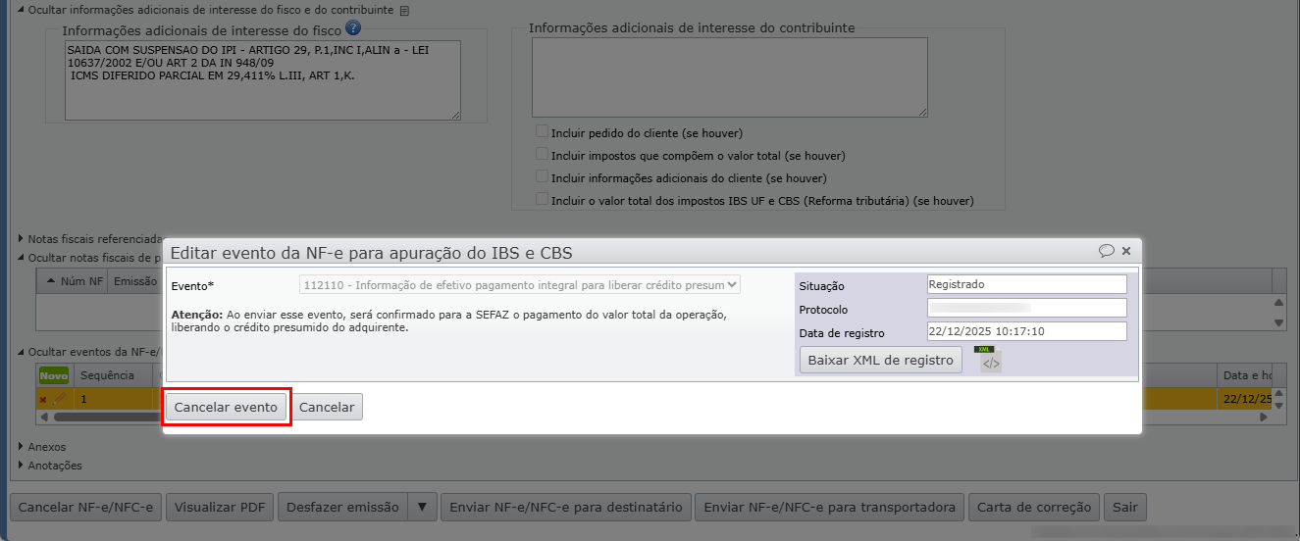Open the Evento dropdown showing 112110
Image resolution: width=1300 pixels, height=541 pixels.
tap(520, 285)
